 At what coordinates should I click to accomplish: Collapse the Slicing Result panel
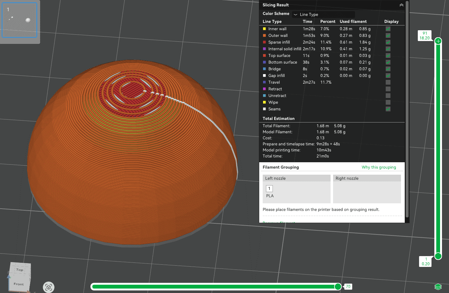coord(401,5)
